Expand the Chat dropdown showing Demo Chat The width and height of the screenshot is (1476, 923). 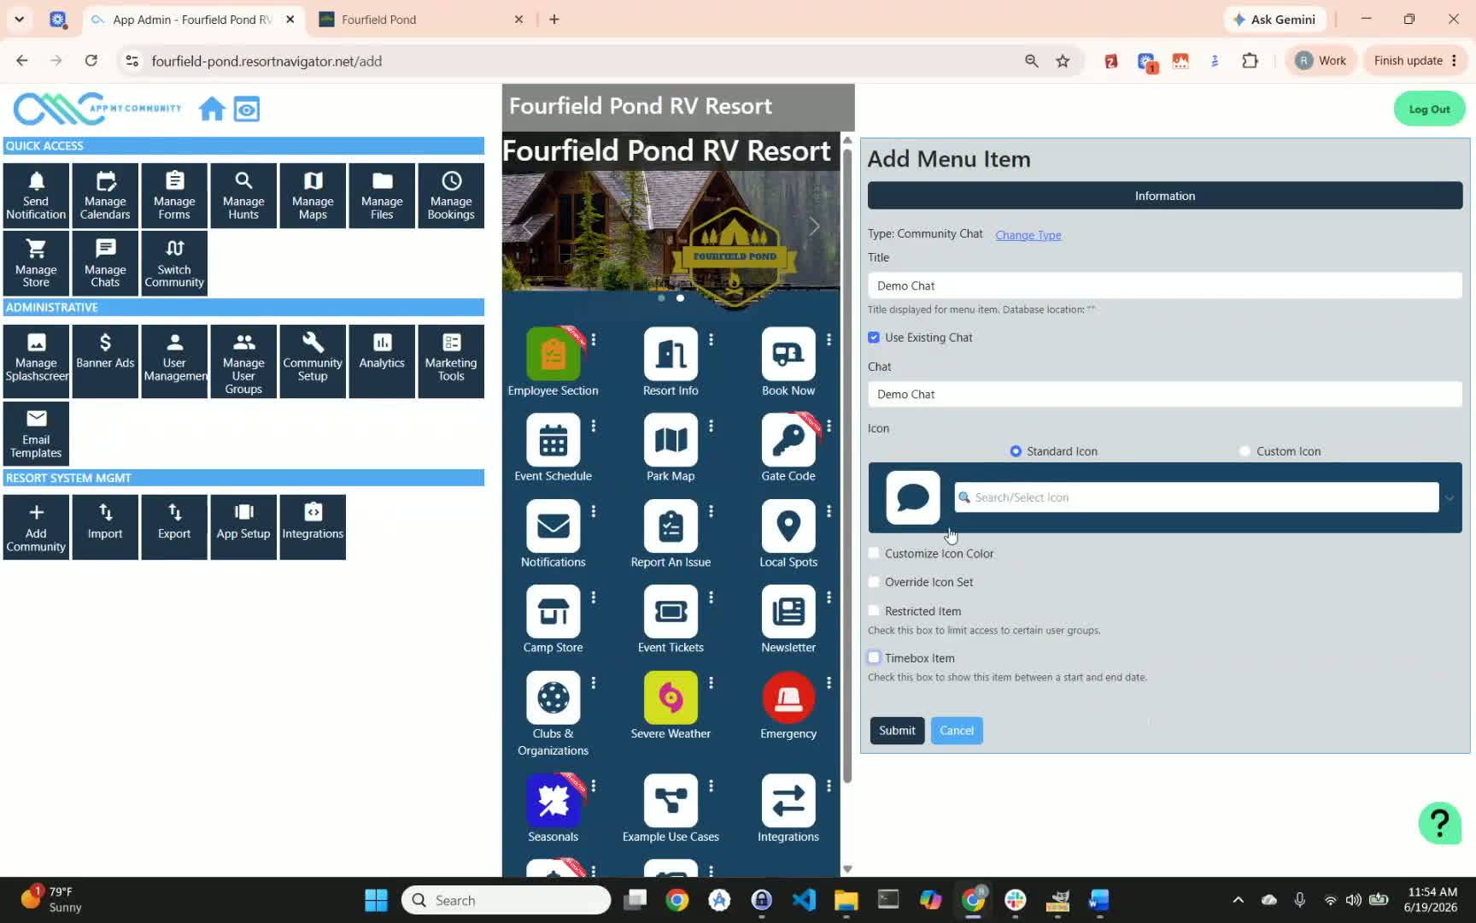click(1164, 394)
